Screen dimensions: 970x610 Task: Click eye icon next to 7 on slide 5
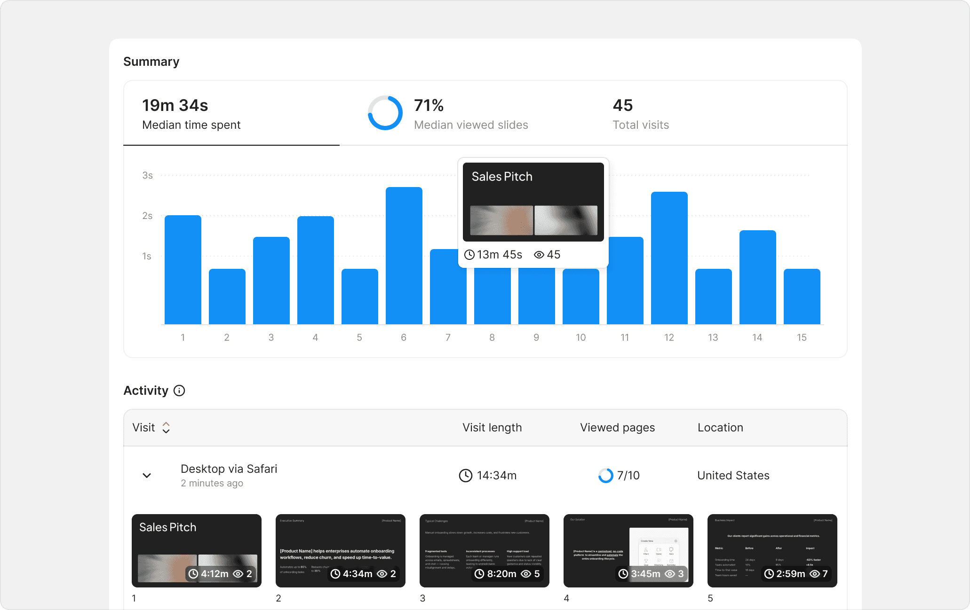[x=815, y=574]
